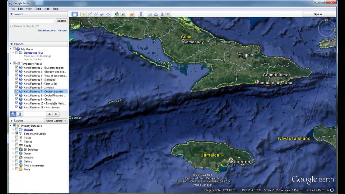The height and width of the screenshot is (194, 345).
Task: Click the zoom slider on the map
Action: [326, 67]
